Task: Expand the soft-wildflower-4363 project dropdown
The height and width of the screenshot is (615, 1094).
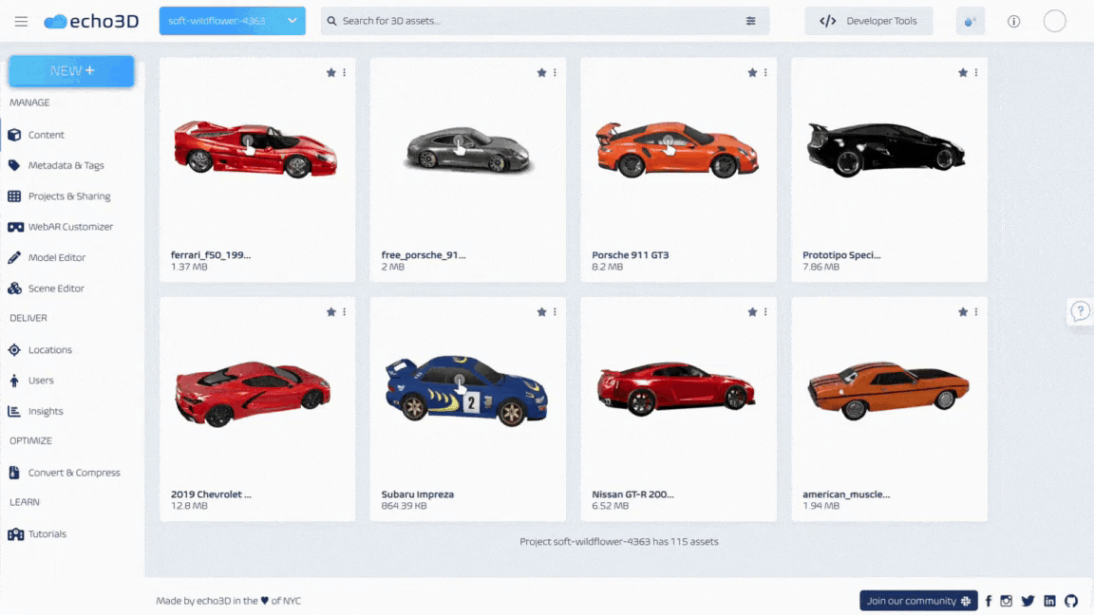Action: click(x=233, y=21)
